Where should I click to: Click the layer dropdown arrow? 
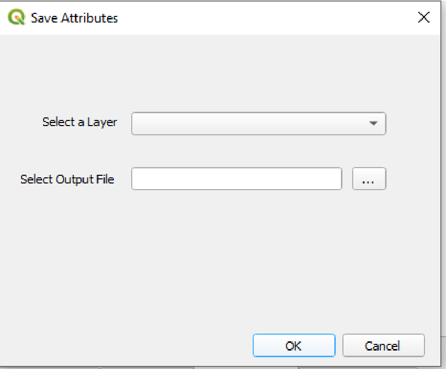click(x=373, y=124)
